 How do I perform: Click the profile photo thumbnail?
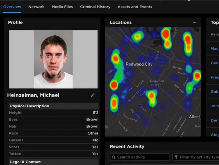point(53,59)
